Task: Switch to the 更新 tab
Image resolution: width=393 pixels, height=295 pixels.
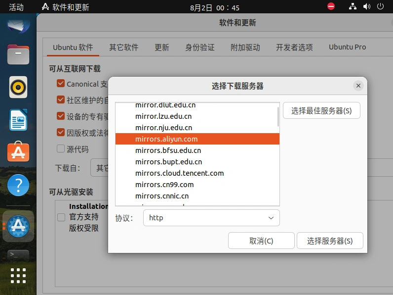Action: coord(161,47)
